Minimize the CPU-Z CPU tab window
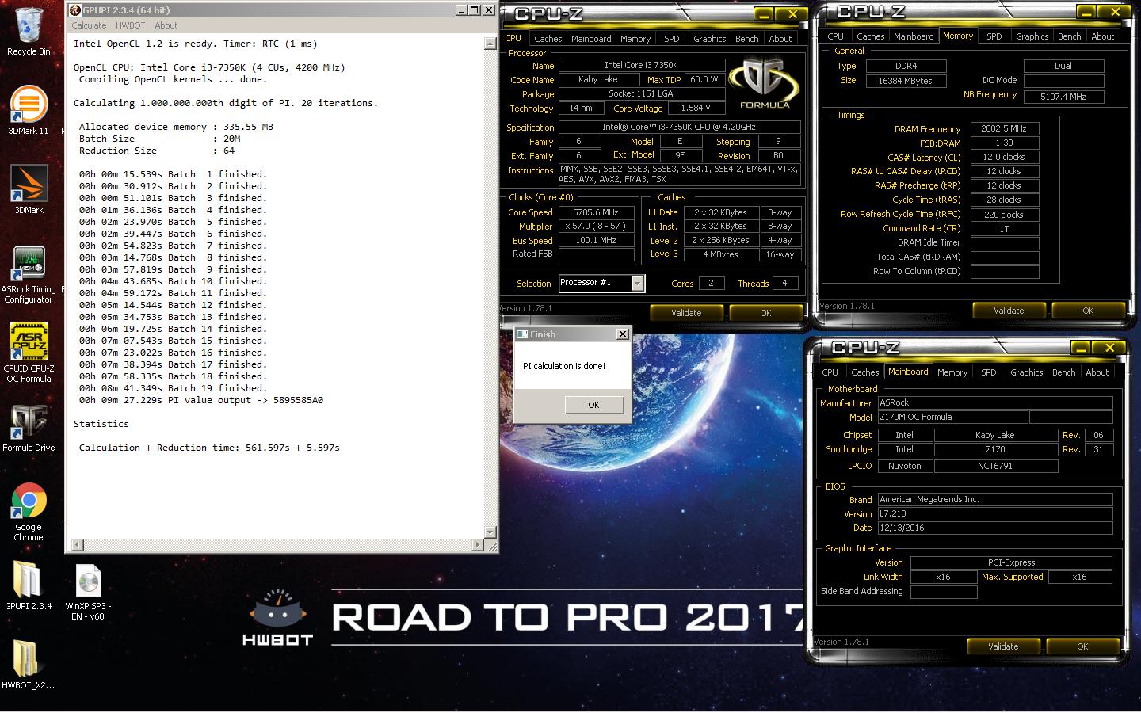This screenshot has height=713, width=1141. tap(763, 14)
